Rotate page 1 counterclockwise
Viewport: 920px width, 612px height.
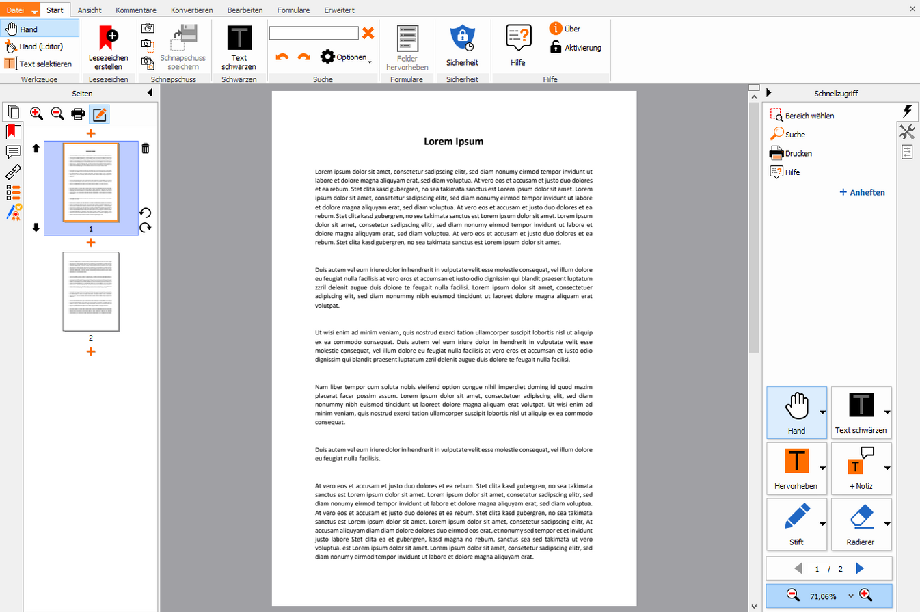144,213
